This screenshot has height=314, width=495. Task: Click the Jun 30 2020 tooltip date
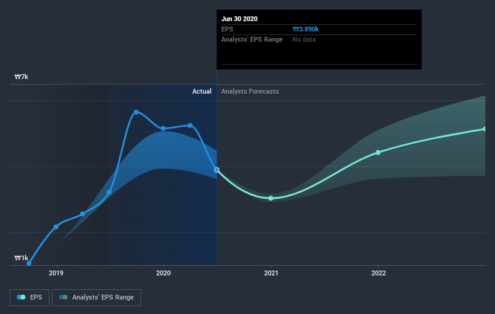pos(239,19)
